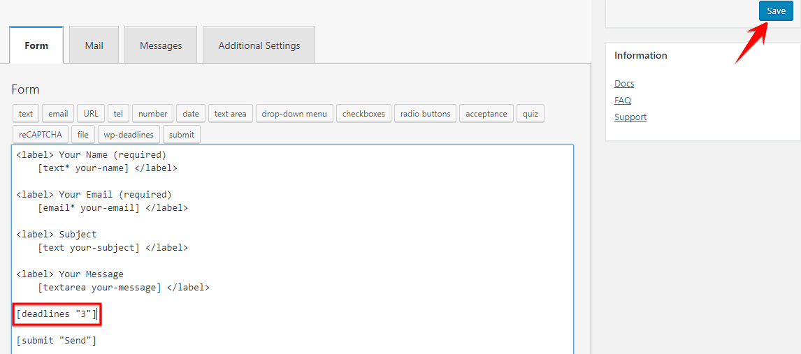Add a tel field tag
The image size is (801, 354).
coord(118,114)
